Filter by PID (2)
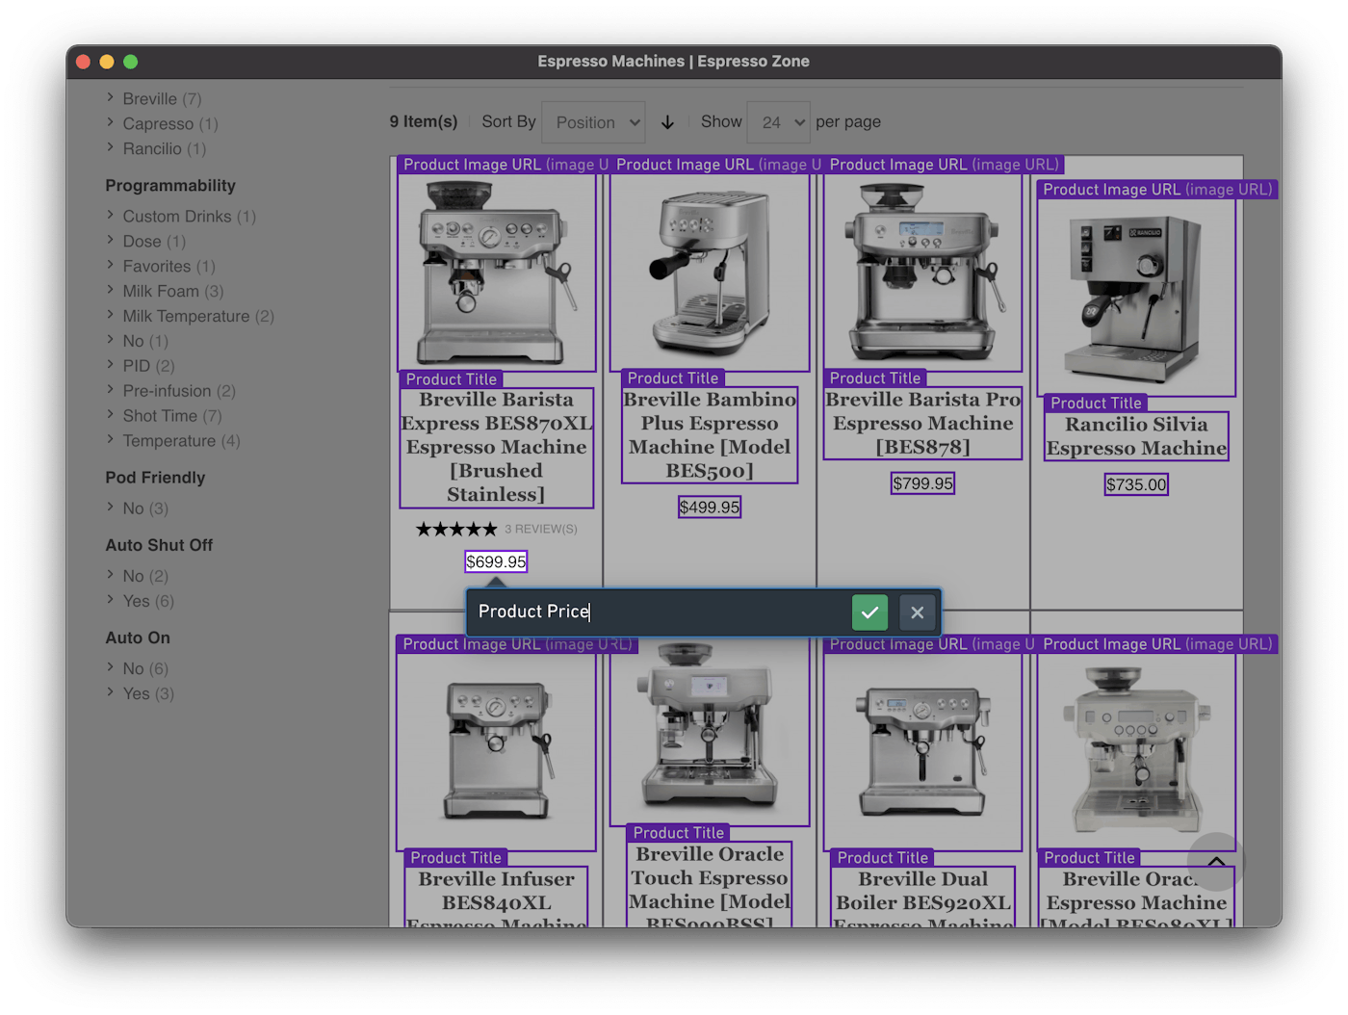 148,367
